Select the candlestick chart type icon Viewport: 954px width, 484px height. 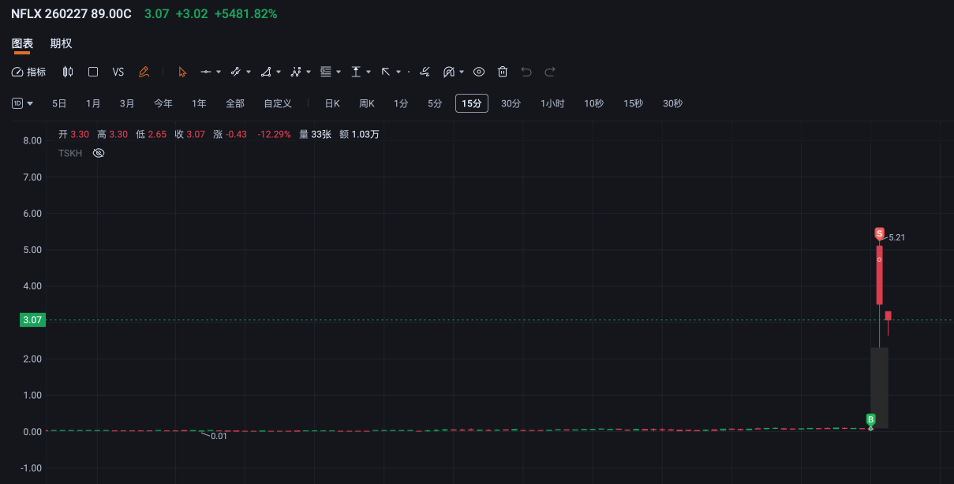[x=68, y=72]
